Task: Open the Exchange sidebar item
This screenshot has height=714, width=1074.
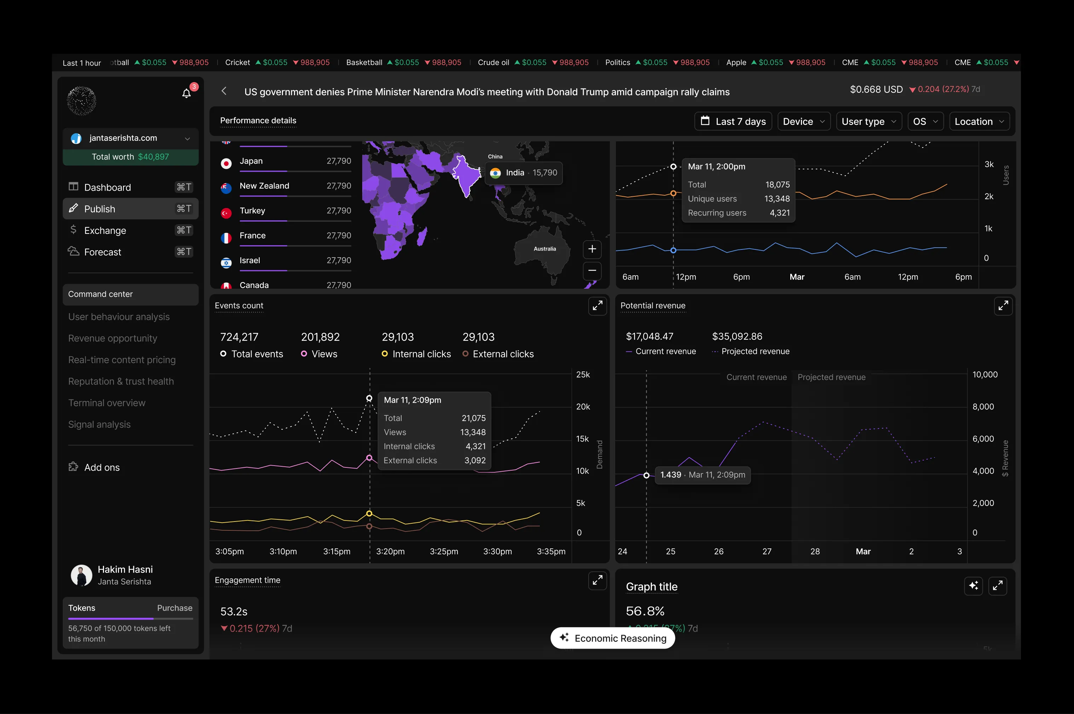Action: click(x=131, y=230)
